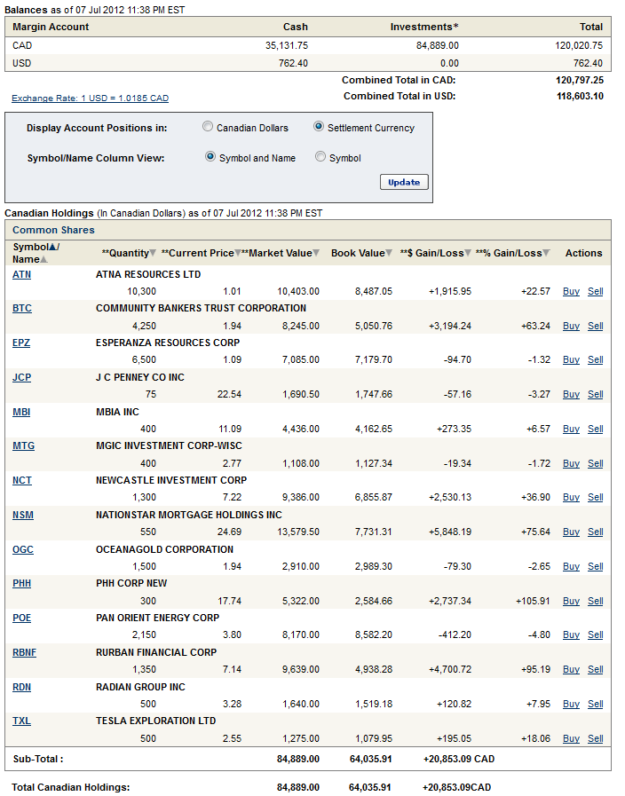Click the Book Value sort arrow

pyautogui.click(x=389, y=254)
